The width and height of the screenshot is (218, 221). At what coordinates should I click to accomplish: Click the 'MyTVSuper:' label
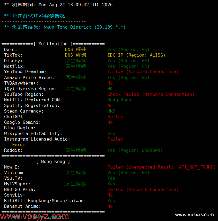tap(17, 184)
